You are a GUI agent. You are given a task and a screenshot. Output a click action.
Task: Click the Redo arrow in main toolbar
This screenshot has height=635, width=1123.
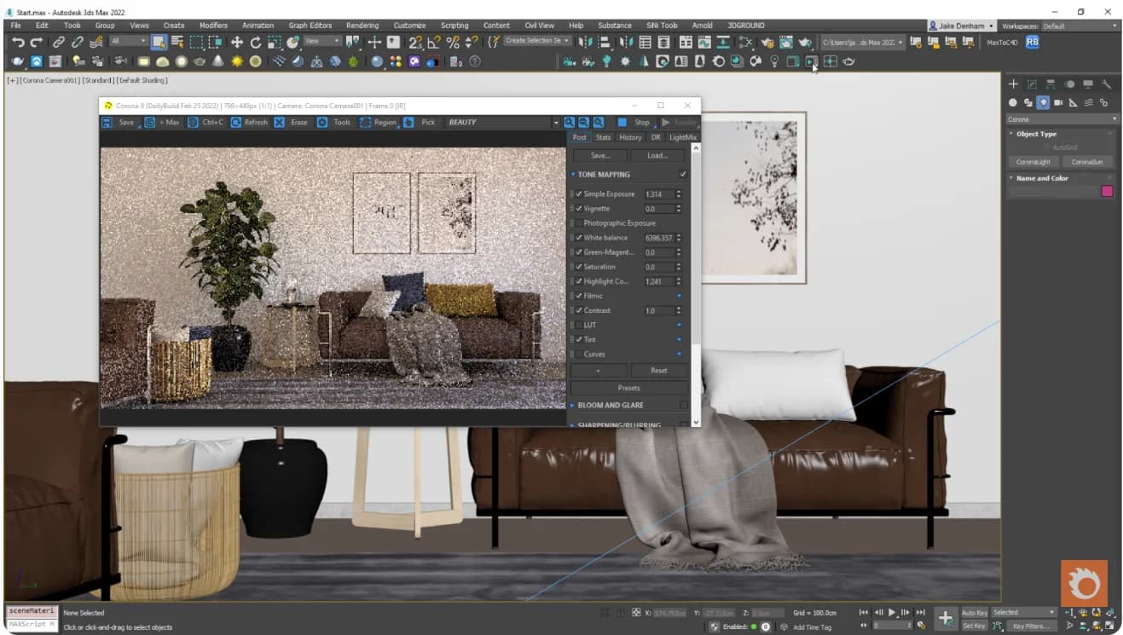coord(37,42)
